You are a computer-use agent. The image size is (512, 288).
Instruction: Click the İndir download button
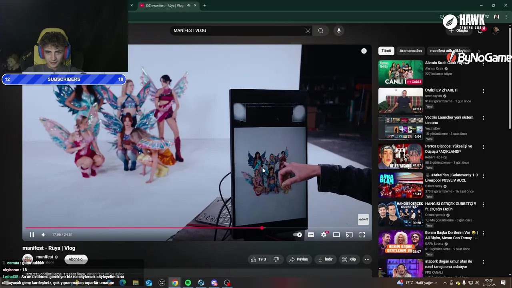[x=325, y=260]
